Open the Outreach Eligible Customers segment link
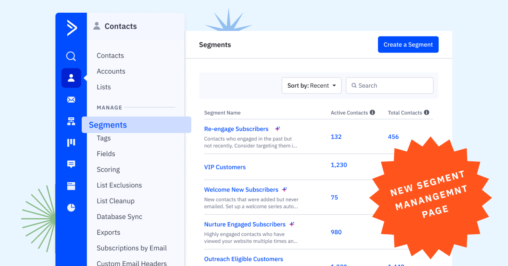Screen dimensions: 508x266 coord(243,259)
